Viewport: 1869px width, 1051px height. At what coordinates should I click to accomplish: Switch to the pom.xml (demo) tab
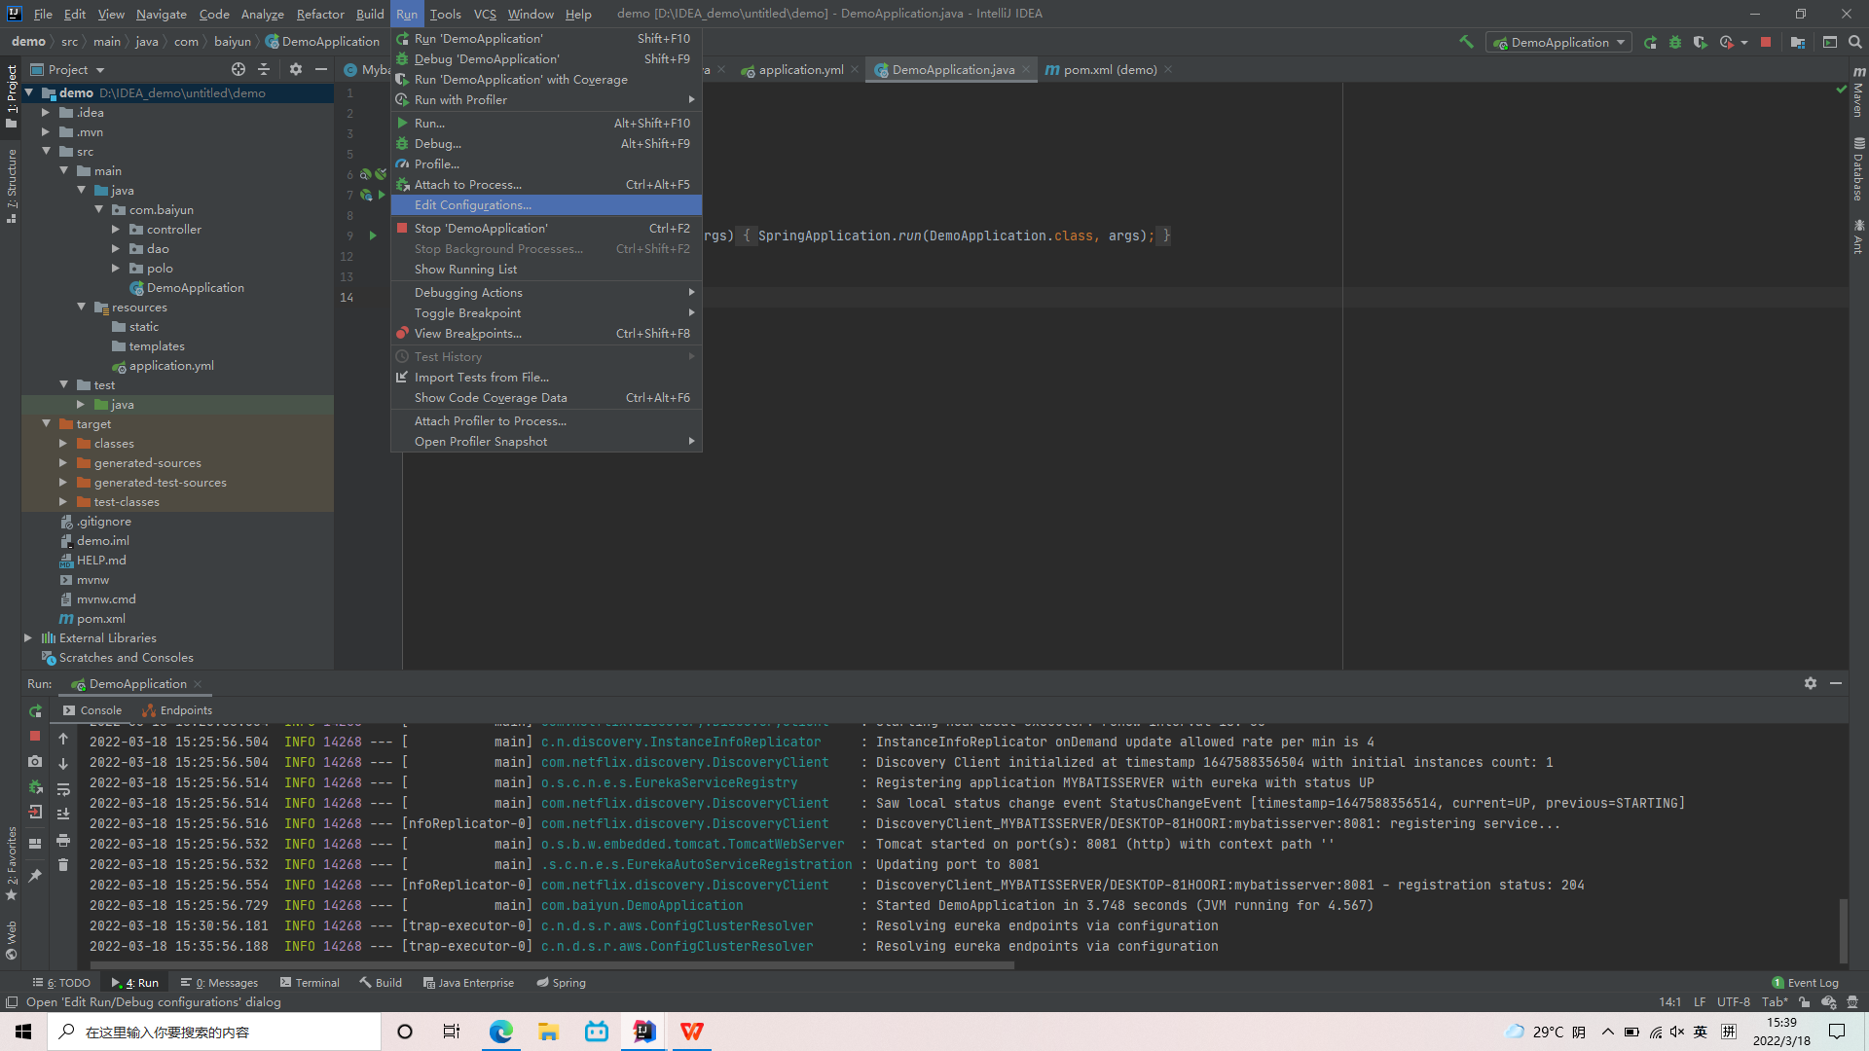[x=1110, y=70]
